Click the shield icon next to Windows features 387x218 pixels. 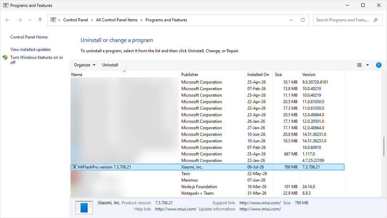pyautogui.click(x=5, y=57)
